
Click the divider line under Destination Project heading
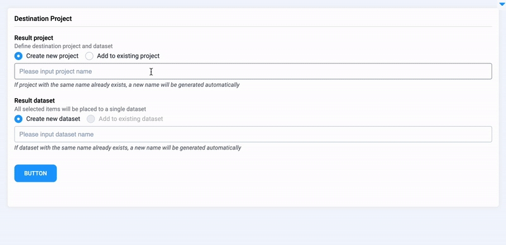(x=253, y=26)
